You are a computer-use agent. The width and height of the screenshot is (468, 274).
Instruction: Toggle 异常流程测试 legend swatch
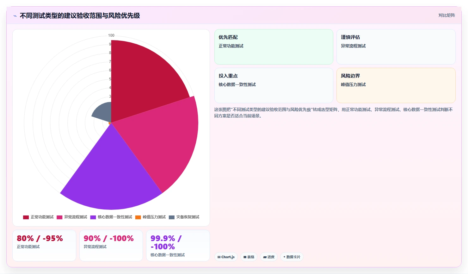coord(59,217)
